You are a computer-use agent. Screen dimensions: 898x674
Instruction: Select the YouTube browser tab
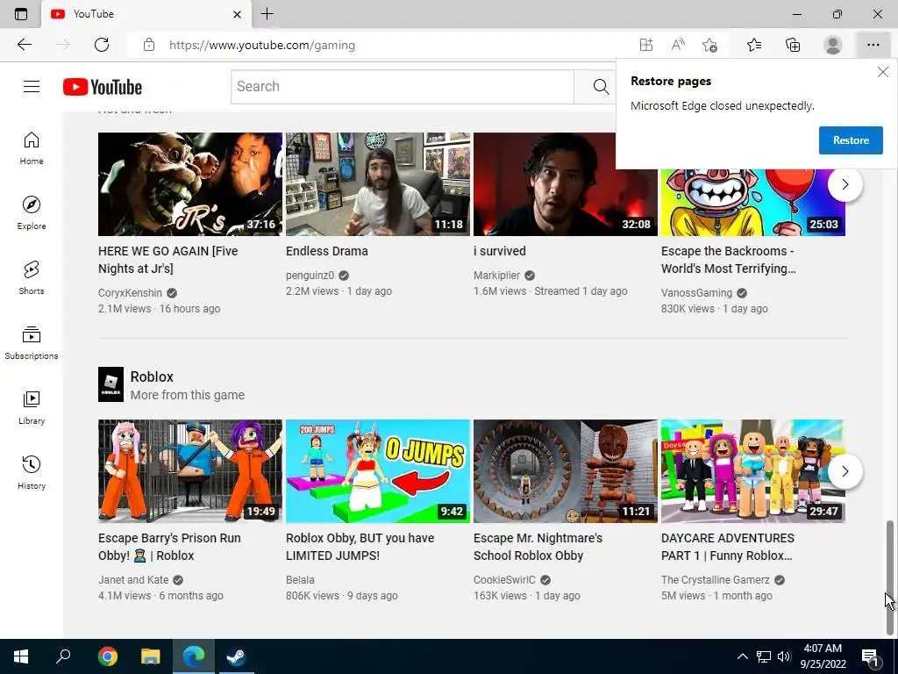146,14
